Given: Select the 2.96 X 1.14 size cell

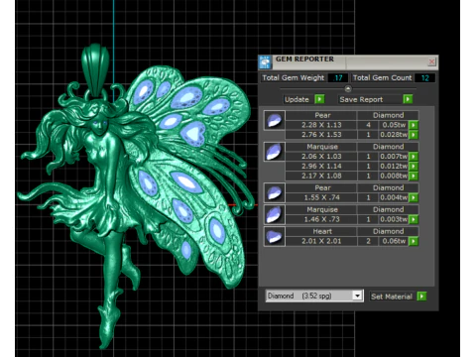Looking at the screenshot, I should pos(321,166).
